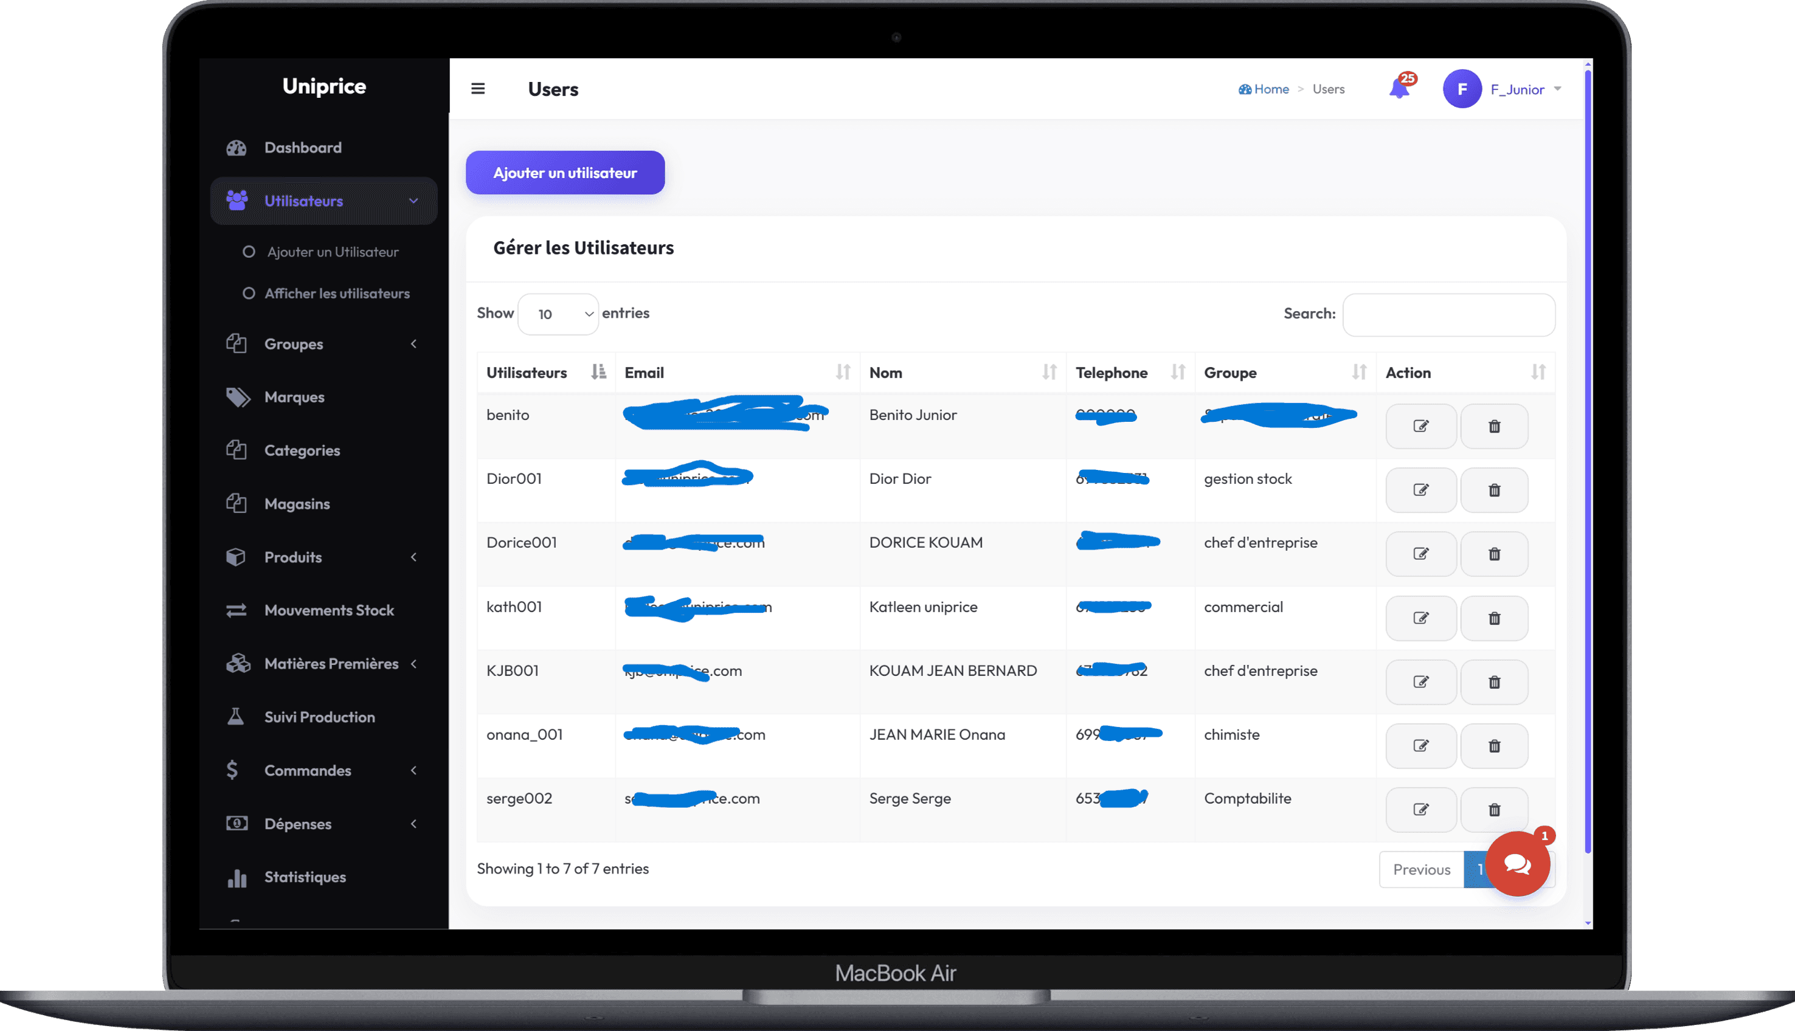Delete user Dior001
Screen dimensions: 1795x1031
1494,490
